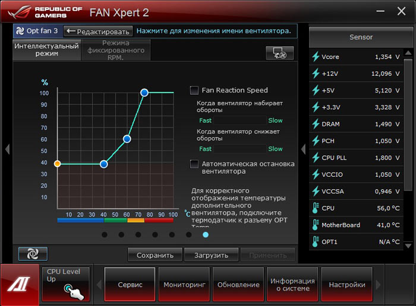Select the Интеллектуальный режим tab
Image resolution: width=416 pixels, height=306 pixels.
click(47, 50)
